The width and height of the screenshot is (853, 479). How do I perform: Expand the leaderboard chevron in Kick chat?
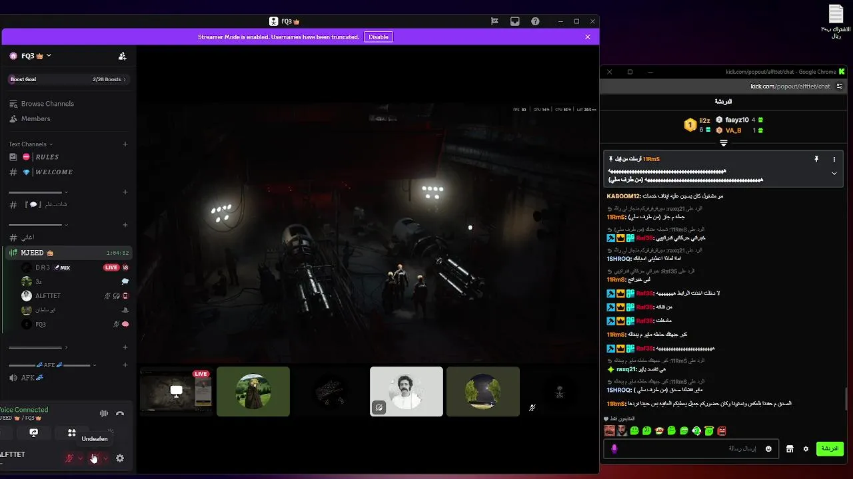724,143
